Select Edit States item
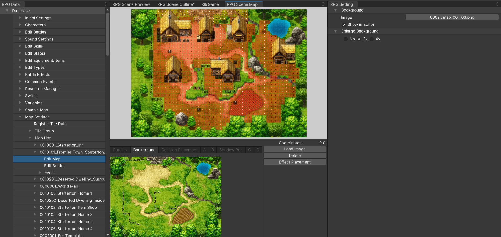This screenshot has height=237, width=501. [x=59, y=53]
